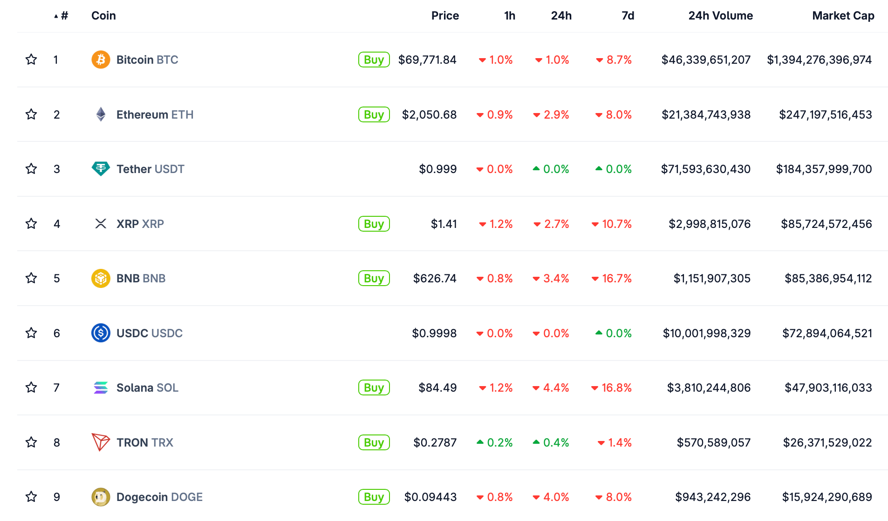Open the TRON TRX coin link
The width and height of the screenshot is (888, 521).
click(144, 442)
